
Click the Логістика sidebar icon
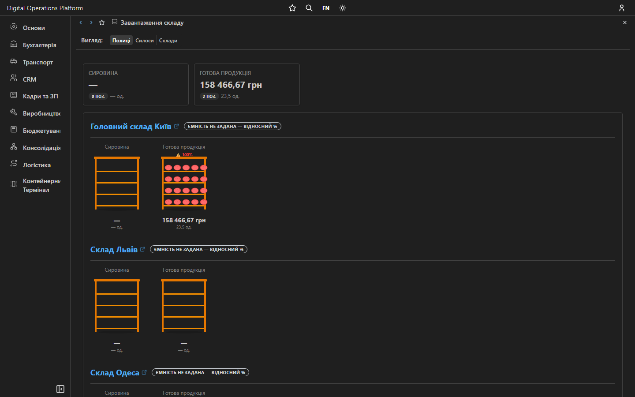14,164
